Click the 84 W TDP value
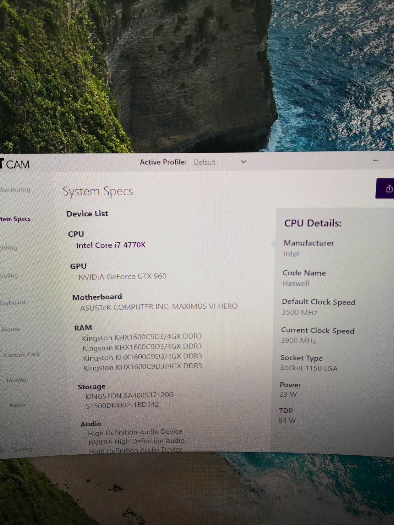 pos(287,420)
